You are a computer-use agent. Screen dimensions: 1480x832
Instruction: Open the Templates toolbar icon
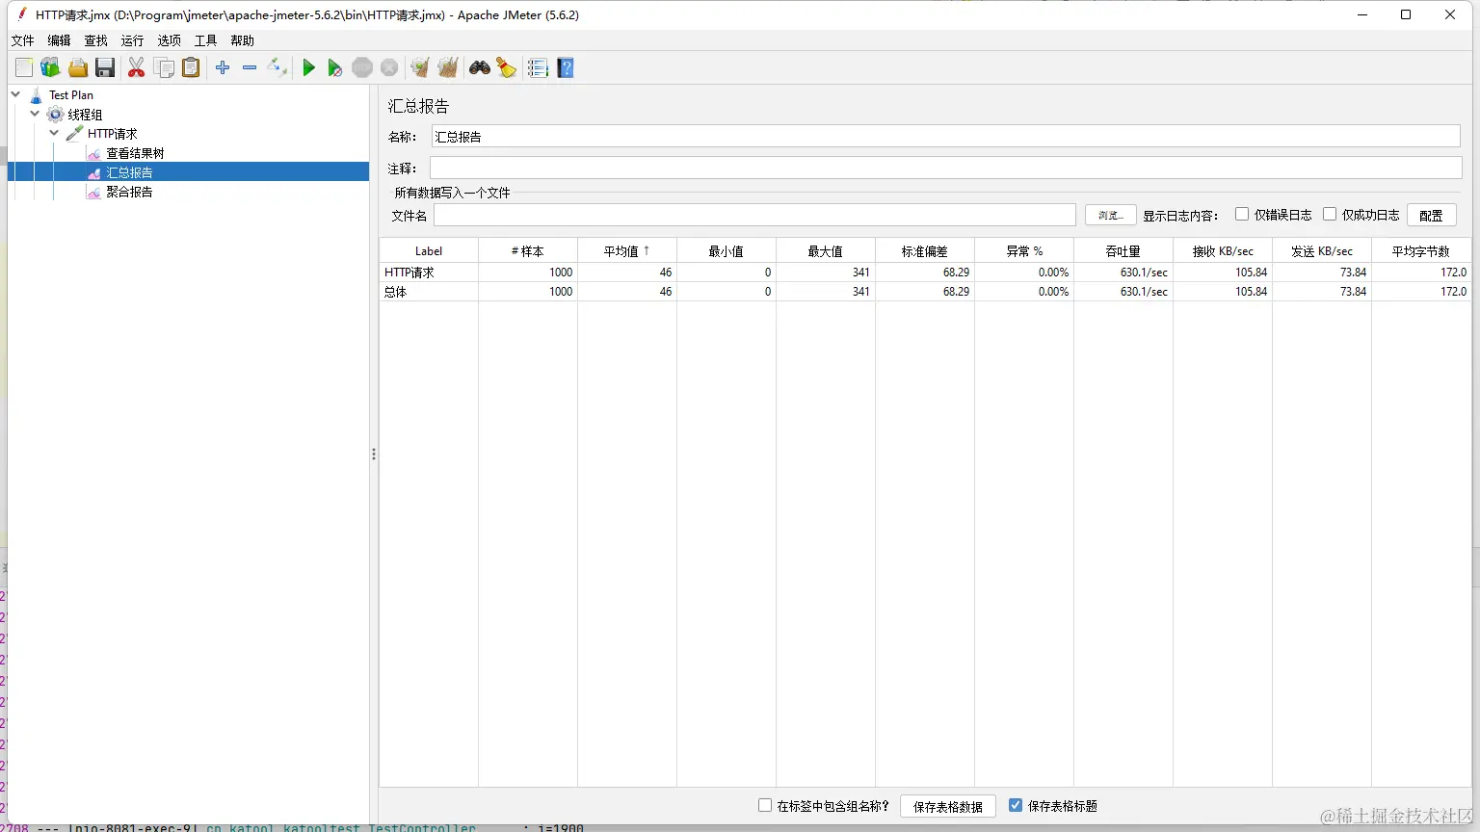click(50, 67)
